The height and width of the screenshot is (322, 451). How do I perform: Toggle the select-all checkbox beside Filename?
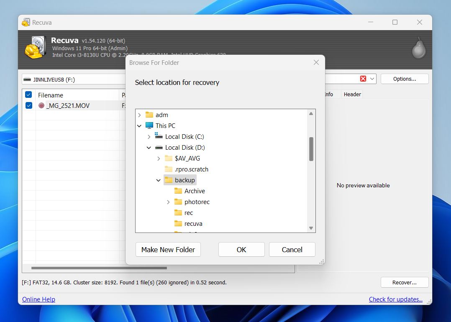(x=28, y=95)
